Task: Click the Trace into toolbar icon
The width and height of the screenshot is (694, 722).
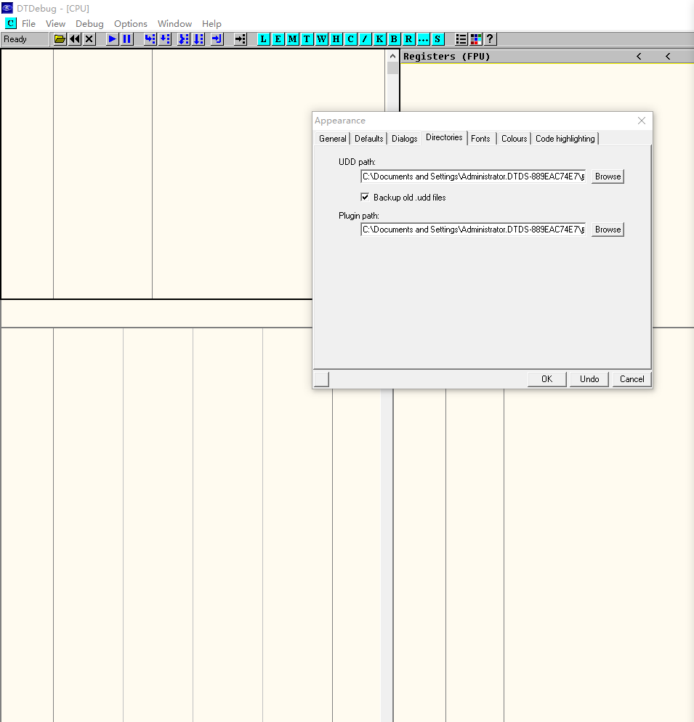Action: pos(183,39)
